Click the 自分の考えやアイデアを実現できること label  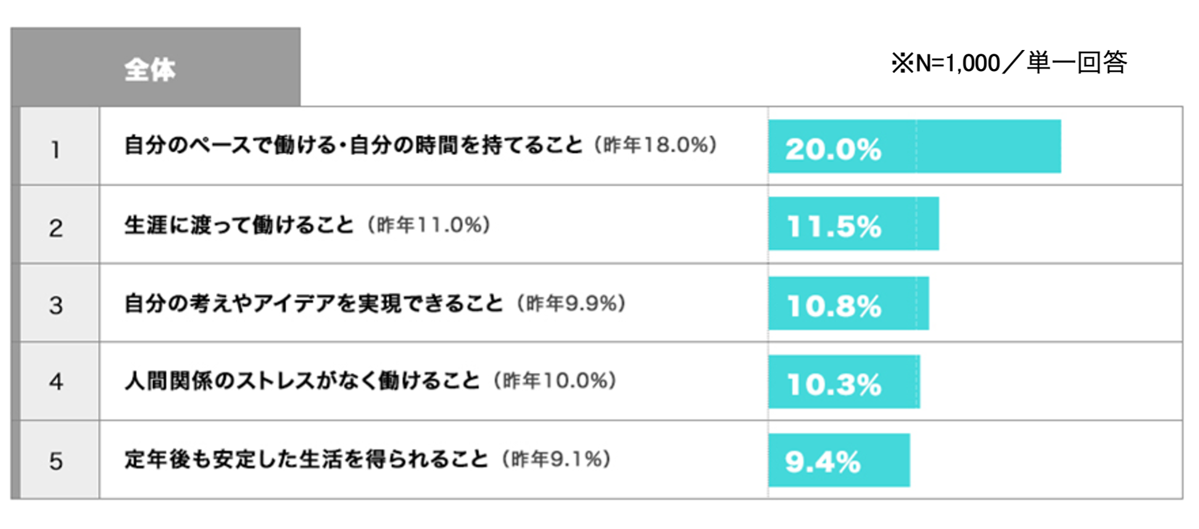click(313, 304)
